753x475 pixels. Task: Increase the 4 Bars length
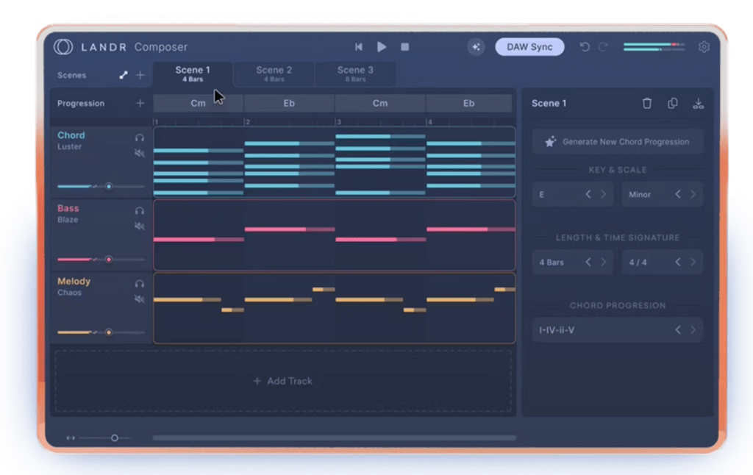[604, 262]
